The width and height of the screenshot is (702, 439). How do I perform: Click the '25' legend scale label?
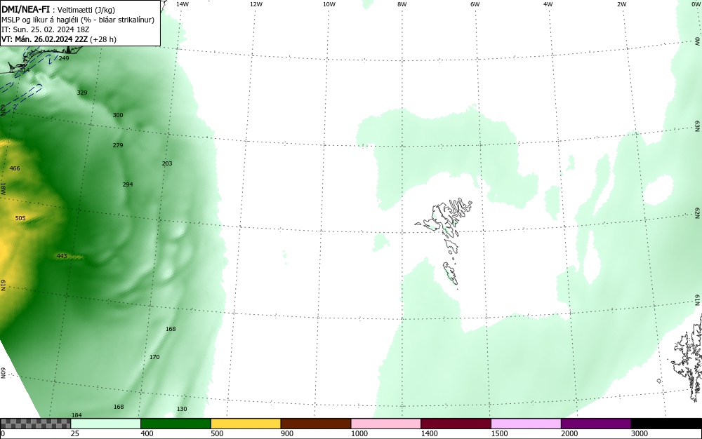75,433
